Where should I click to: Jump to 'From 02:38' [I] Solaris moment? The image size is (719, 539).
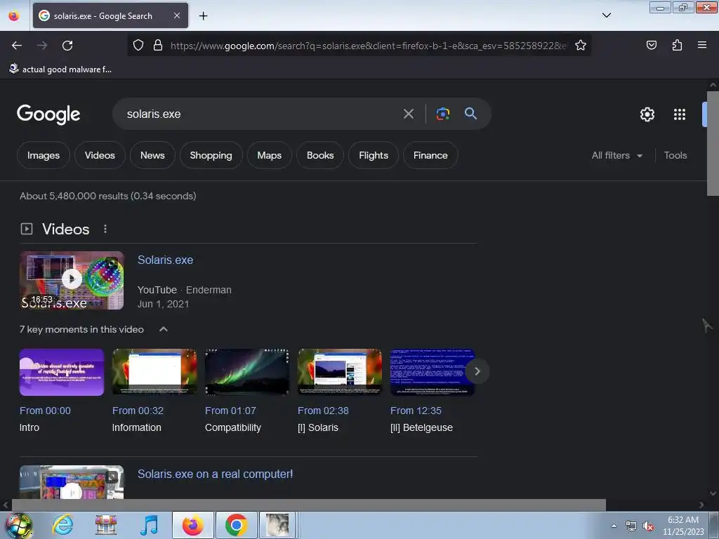click(x=323, y=411)
